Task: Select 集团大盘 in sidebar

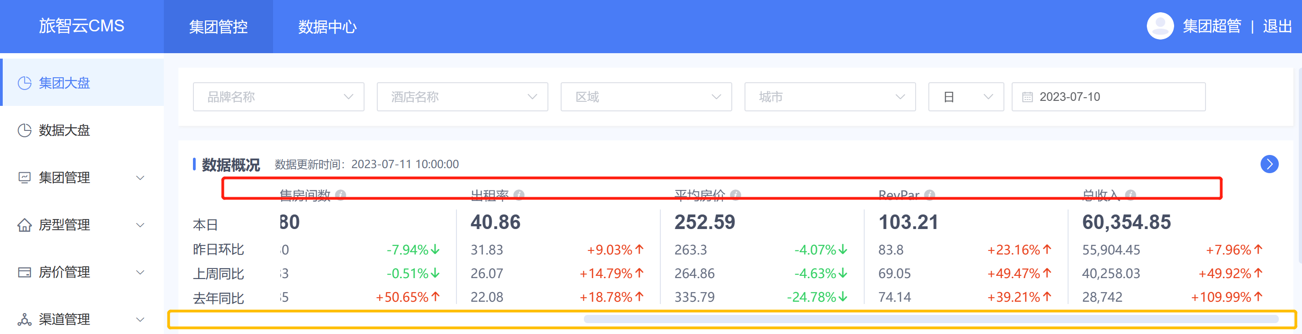Action: (x=82, y=82)
